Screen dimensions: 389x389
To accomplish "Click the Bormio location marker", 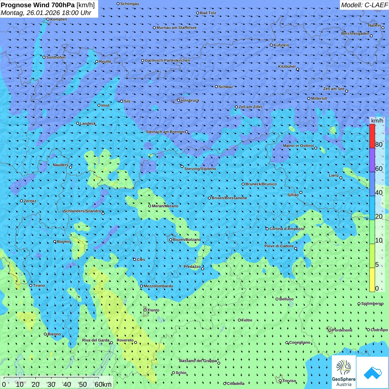I will (55, 241).
